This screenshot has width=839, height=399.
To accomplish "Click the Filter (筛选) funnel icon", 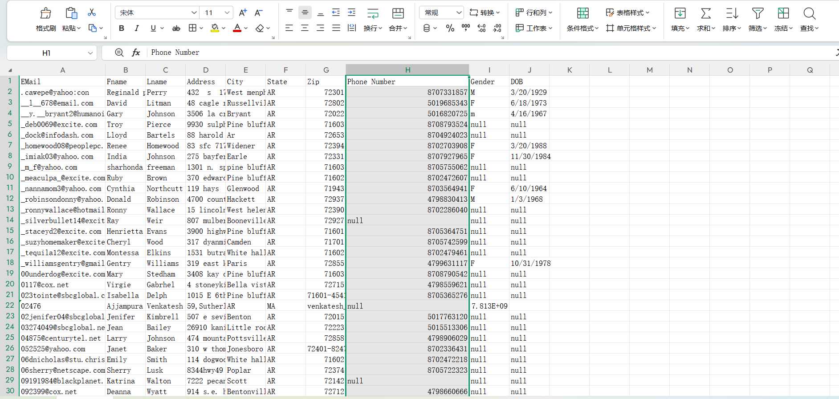I will click(758, 13).
